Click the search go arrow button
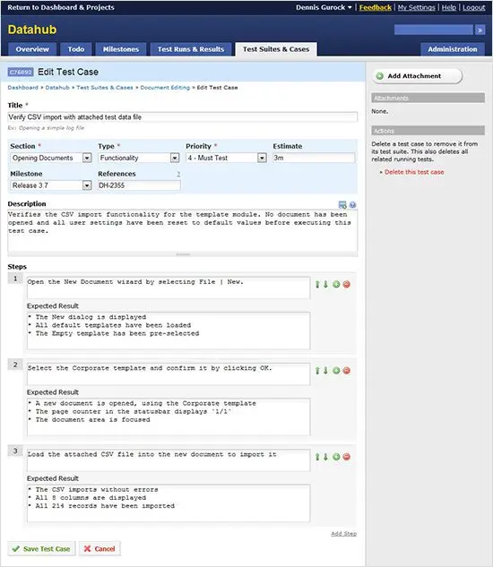493x567 pixels. point(480,30)
